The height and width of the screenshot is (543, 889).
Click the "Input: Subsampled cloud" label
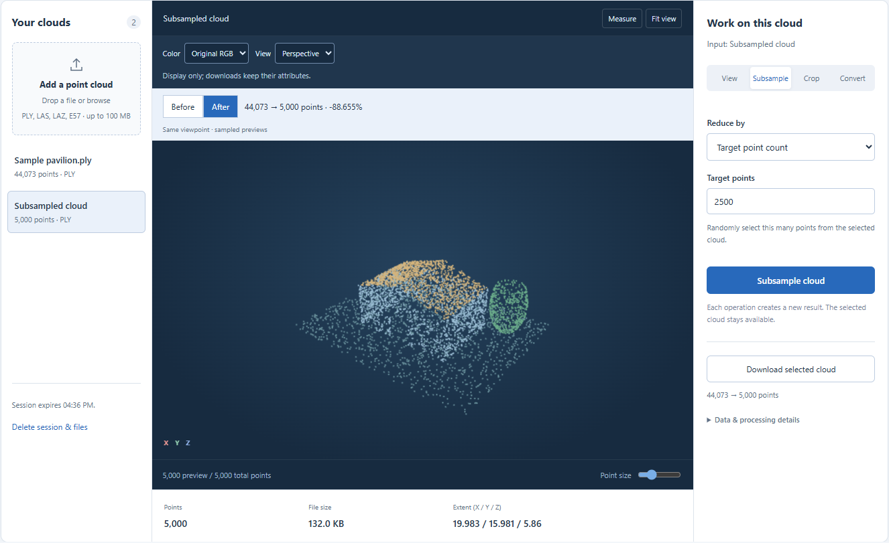click(x=751, y=44)
